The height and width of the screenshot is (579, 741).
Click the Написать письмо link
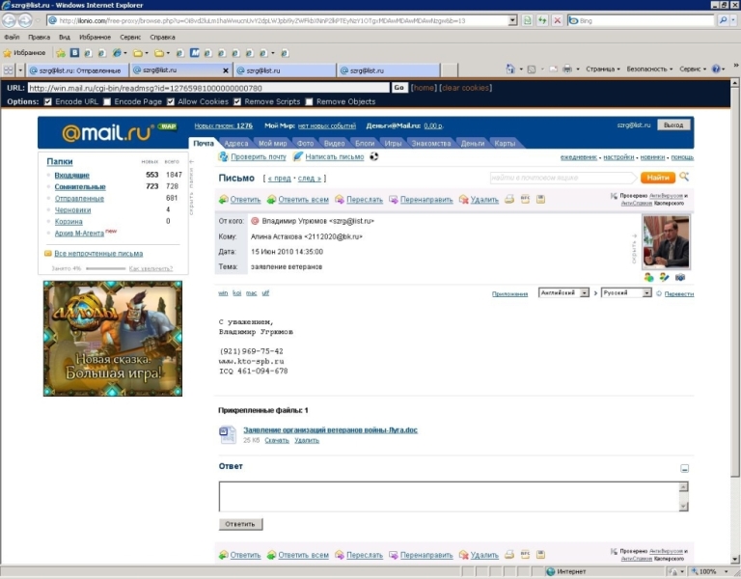tap(335, 156)
